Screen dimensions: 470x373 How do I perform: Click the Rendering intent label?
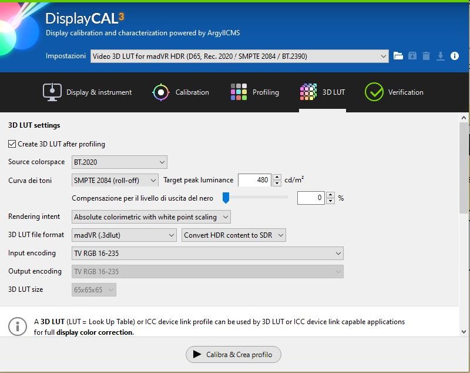tap(34, 217)
